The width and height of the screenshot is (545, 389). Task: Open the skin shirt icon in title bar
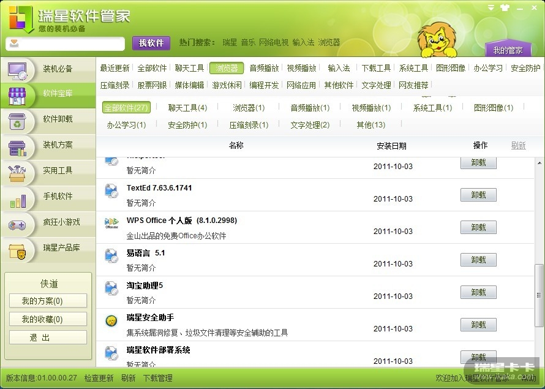coord(505,7)
